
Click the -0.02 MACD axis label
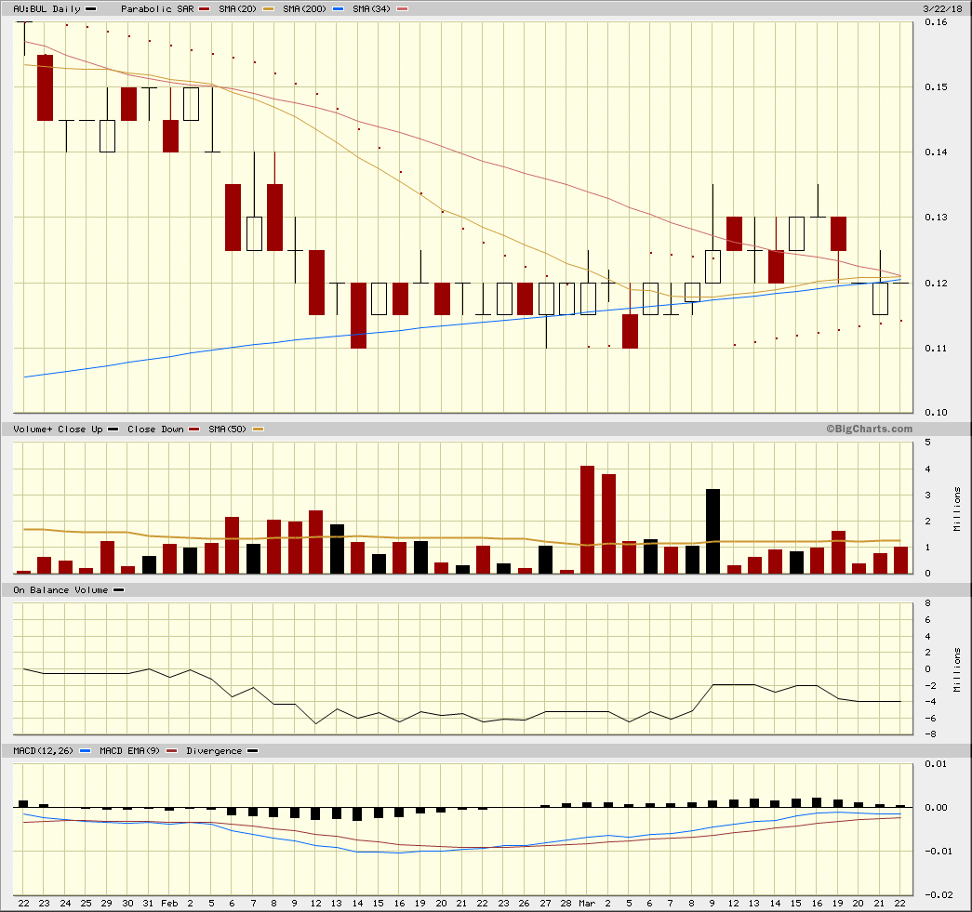pyautogui.click(x=936, y=894)
